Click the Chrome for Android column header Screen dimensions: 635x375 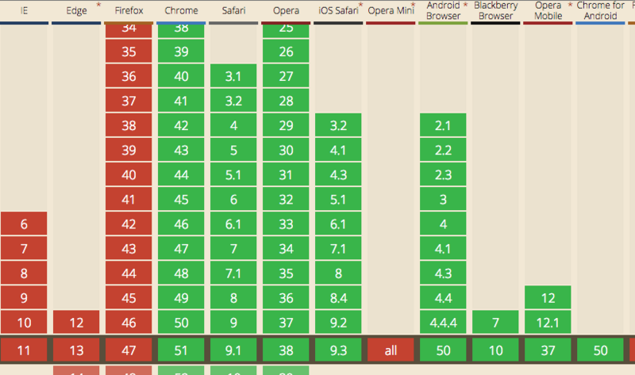[x=600, y=10]
